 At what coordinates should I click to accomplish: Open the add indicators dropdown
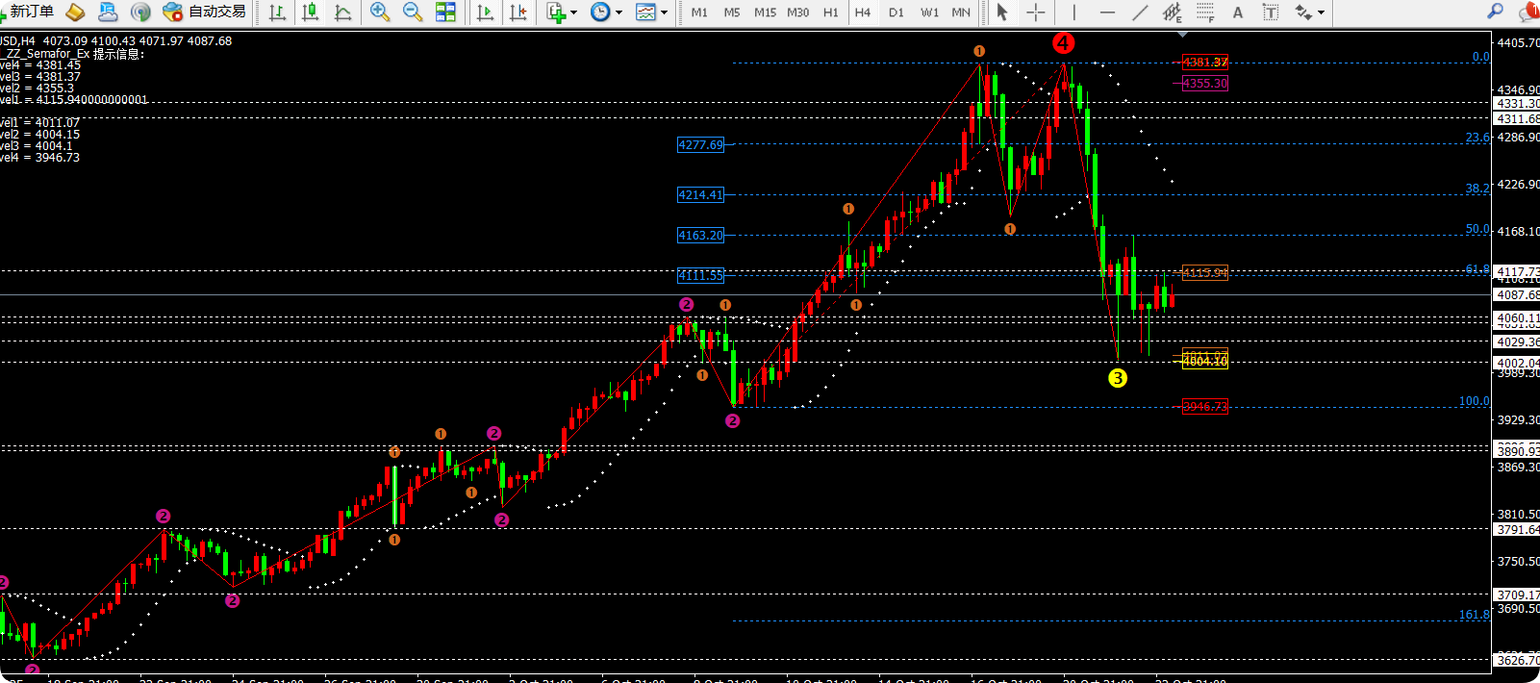562,13
